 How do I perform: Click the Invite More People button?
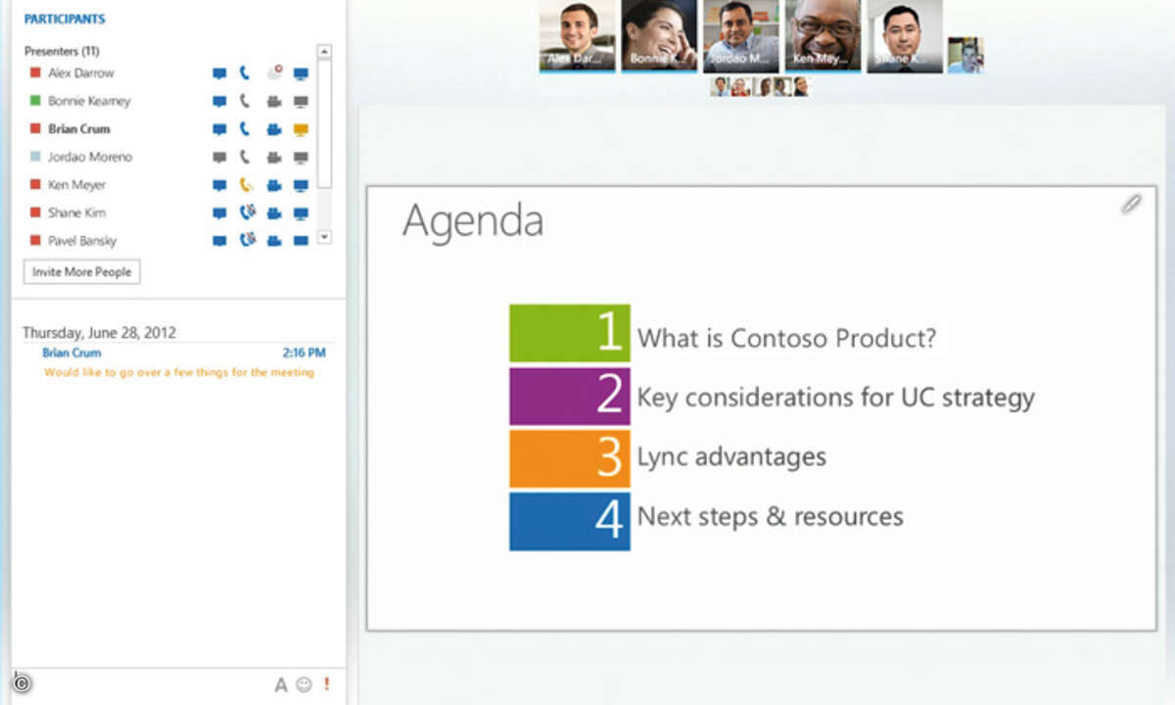click(82, 271)
